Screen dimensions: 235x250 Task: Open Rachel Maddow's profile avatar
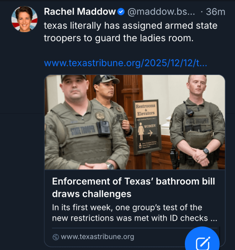(24, 19)
